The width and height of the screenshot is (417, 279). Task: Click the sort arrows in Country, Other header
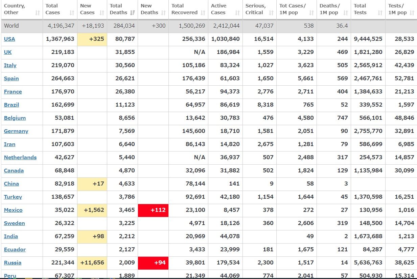tap(38, 13)
